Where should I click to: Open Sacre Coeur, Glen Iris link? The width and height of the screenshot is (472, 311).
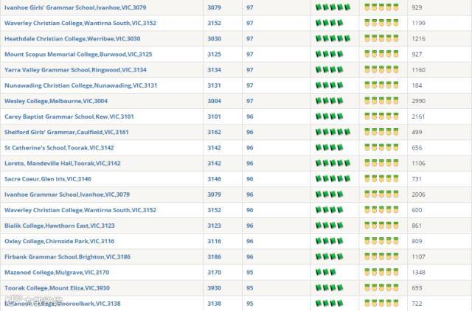click(47, 179)
